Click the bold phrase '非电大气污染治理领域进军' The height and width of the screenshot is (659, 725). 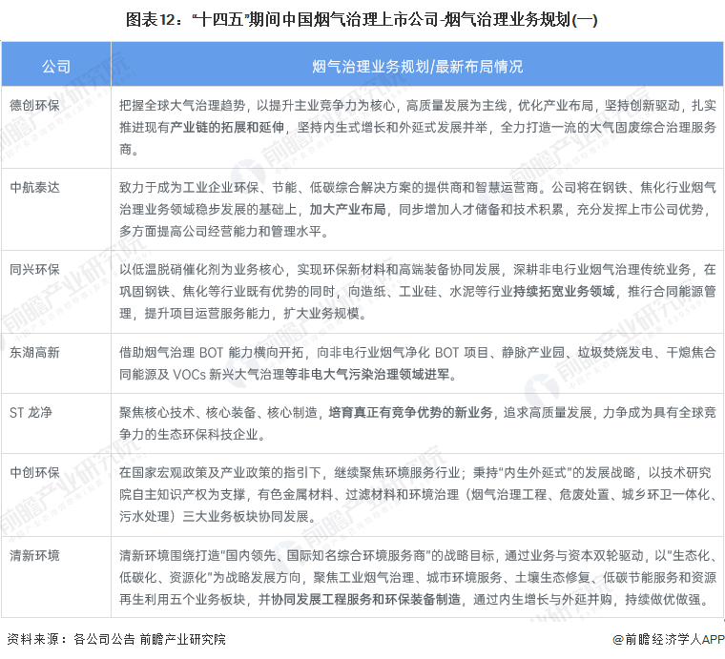[374, 375]
